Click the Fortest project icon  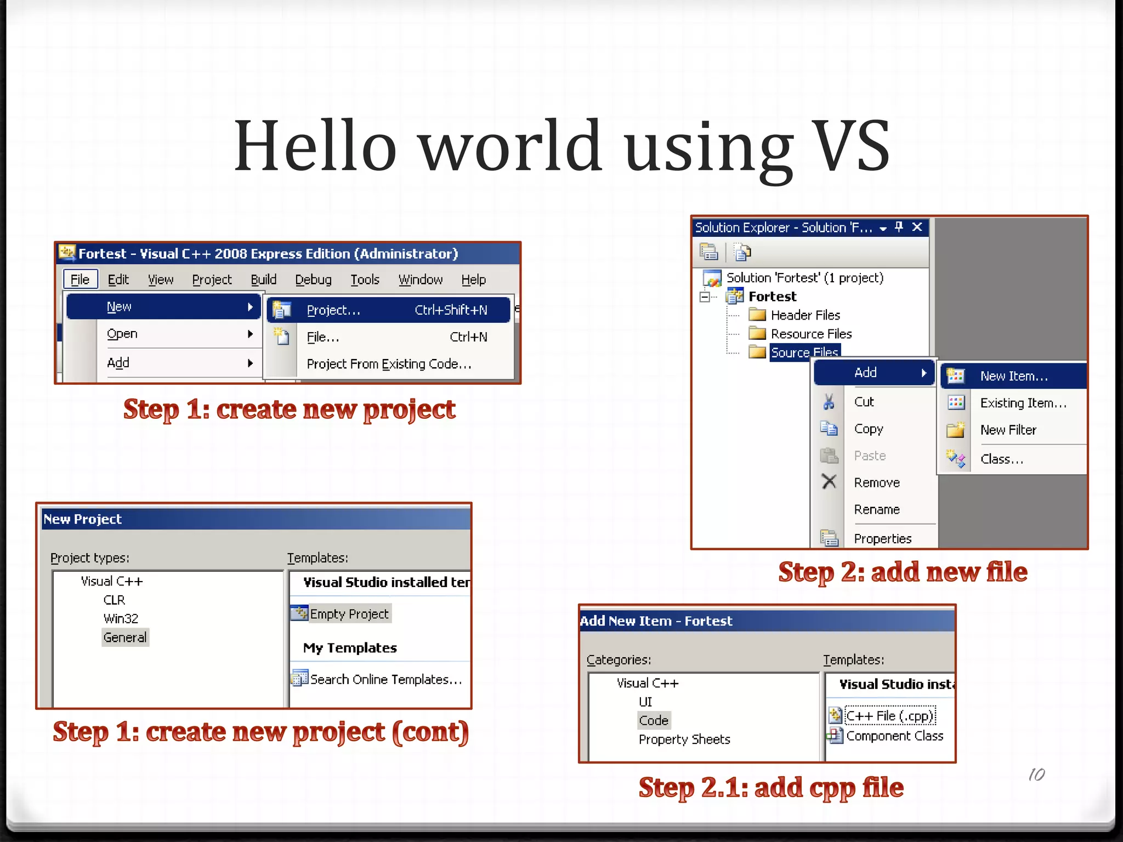pos(735,297)
